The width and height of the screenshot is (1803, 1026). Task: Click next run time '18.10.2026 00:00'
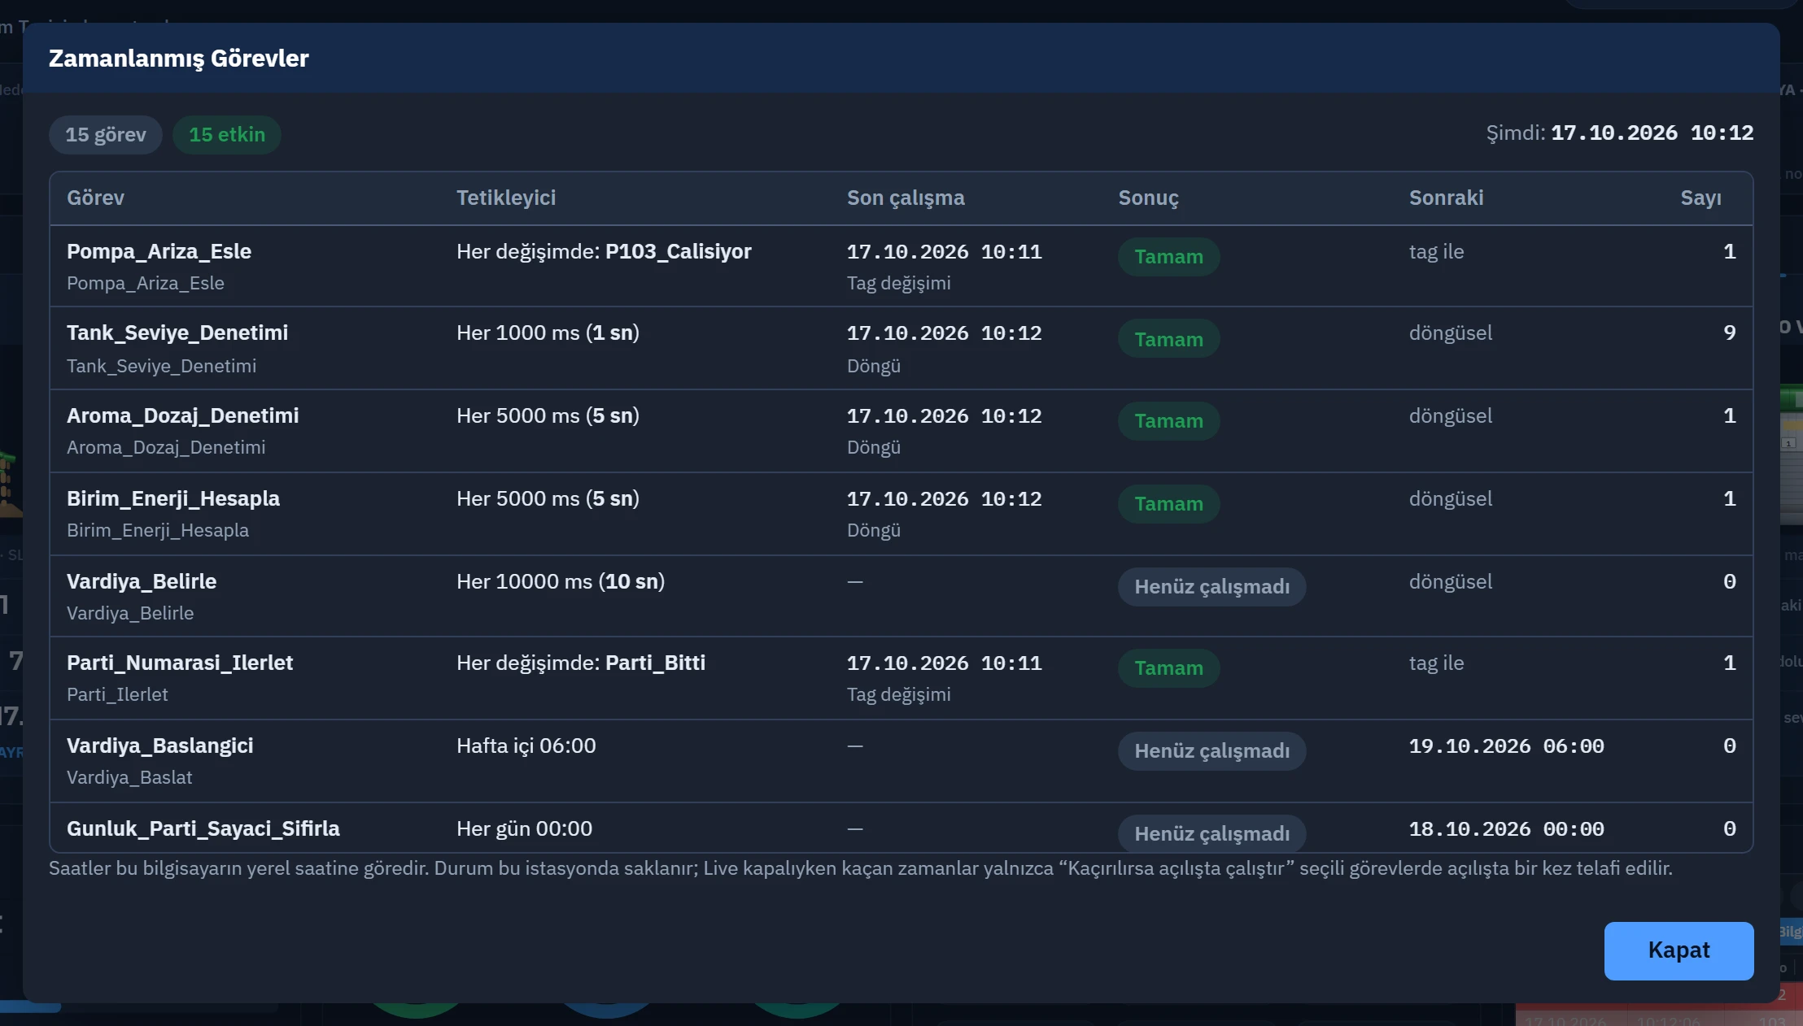[1507, 828]
